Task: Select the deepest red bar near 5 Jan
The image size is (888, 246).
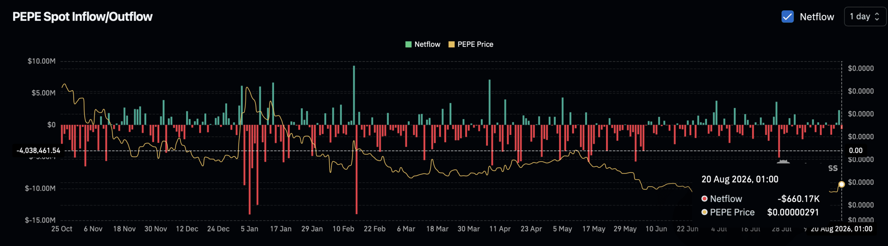Action: pos(249,170)
